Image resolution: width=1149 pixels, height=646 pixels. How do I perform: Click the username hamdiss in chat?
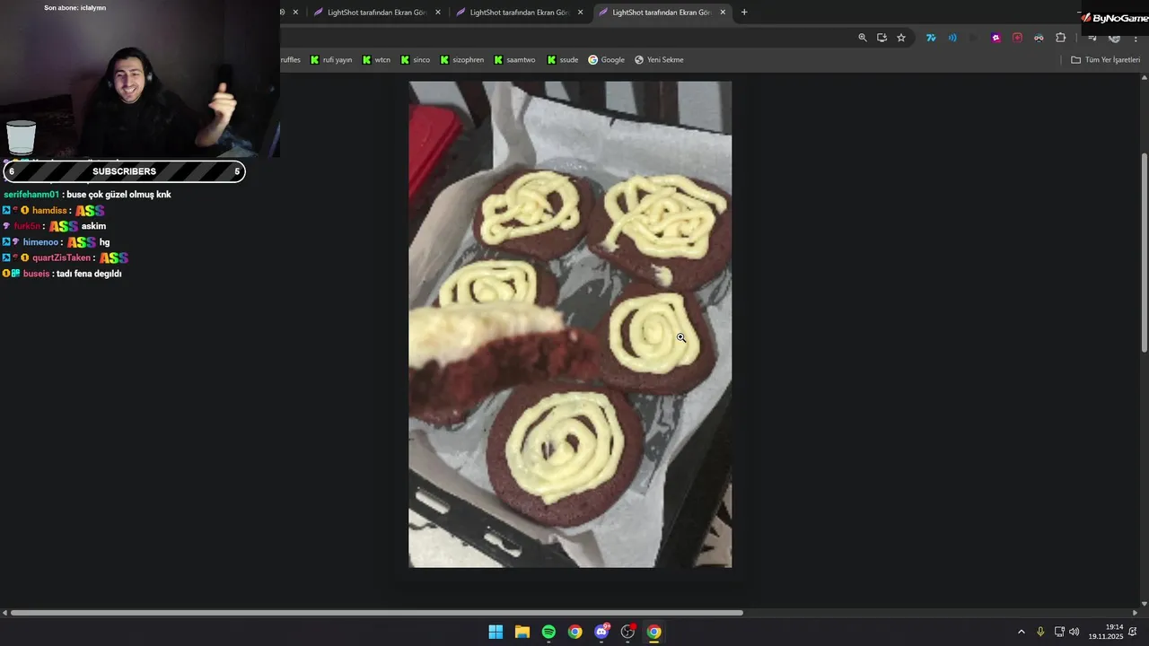[x=49, y=211]
